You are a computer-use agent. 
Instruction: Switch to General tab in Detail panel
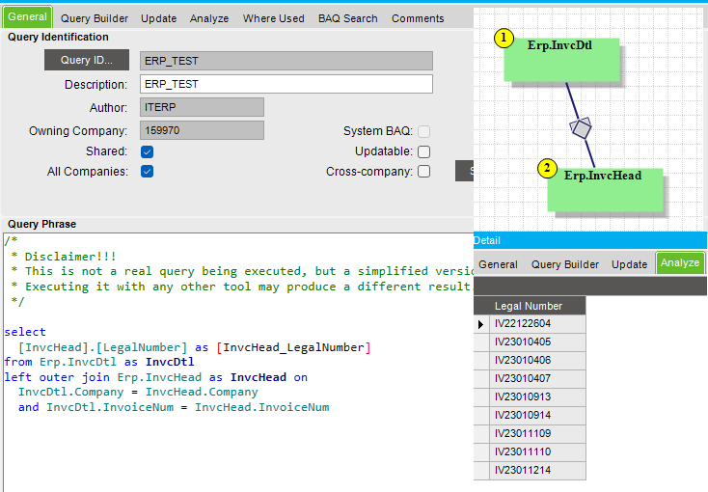point(498,264)
